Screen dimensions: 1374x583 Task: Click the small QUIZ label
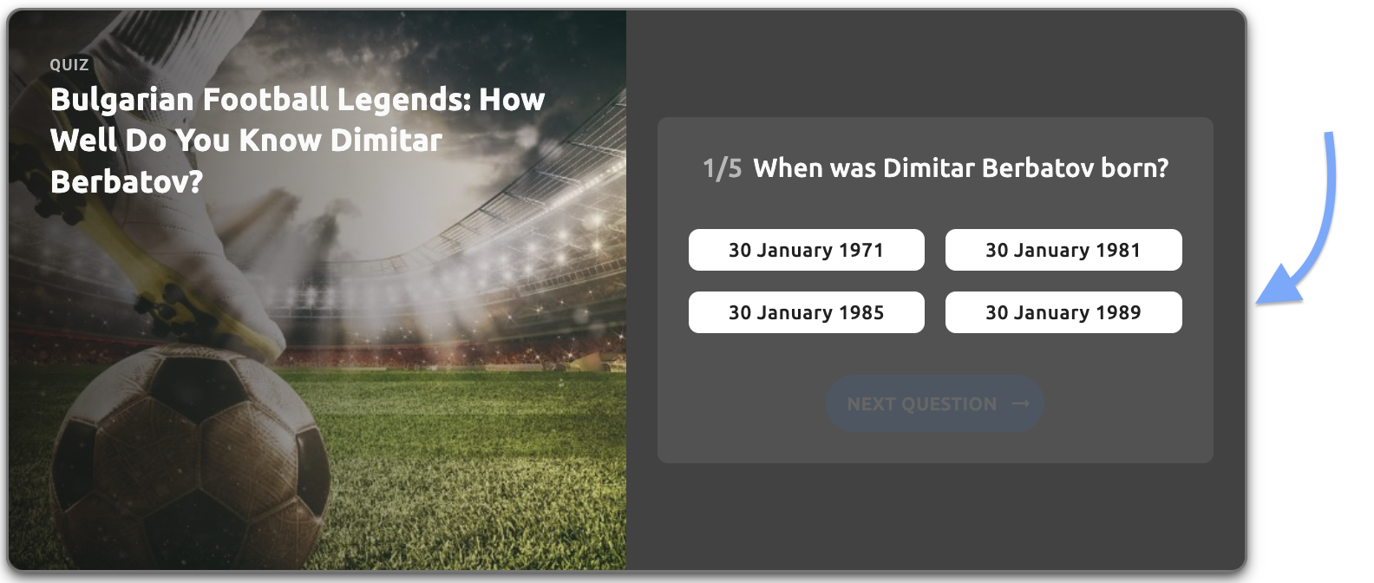click(69, 65)
